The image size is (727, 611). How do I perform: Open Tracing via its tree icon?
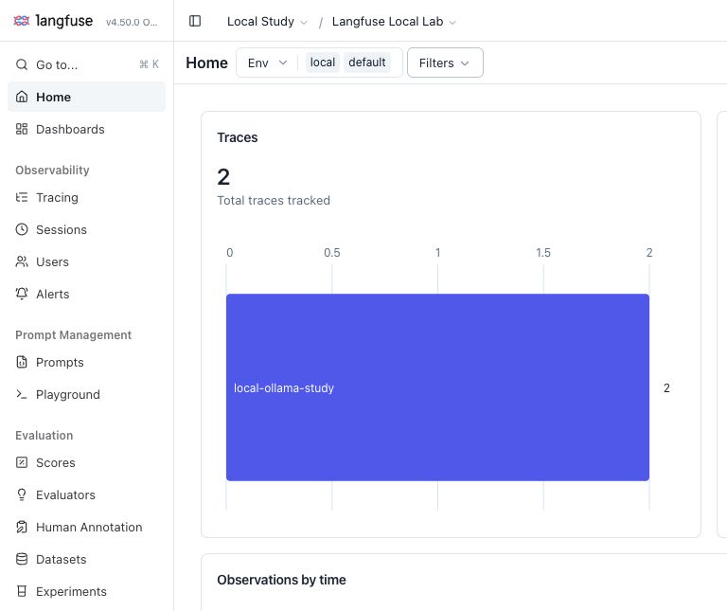click(x=22, y=198)
